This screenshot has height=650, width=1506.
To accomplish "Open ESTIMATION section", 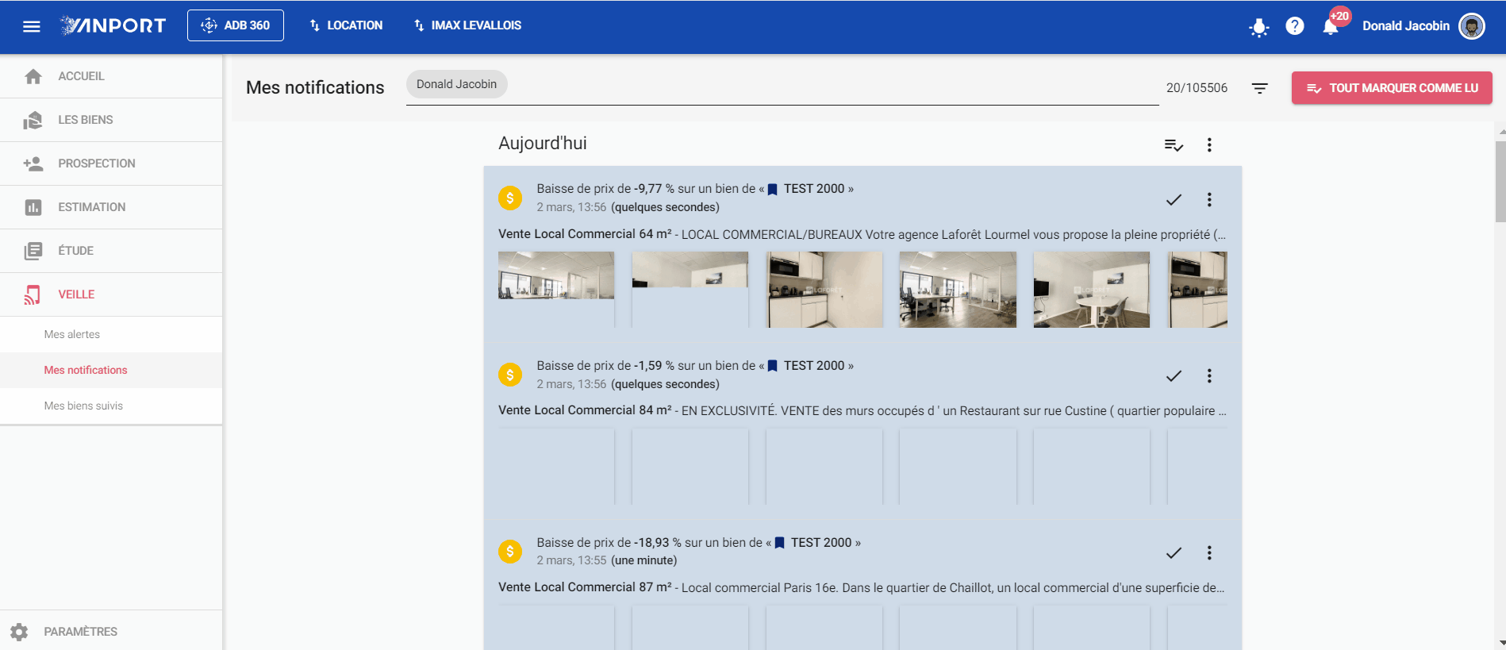I will [x=111, y=207].
